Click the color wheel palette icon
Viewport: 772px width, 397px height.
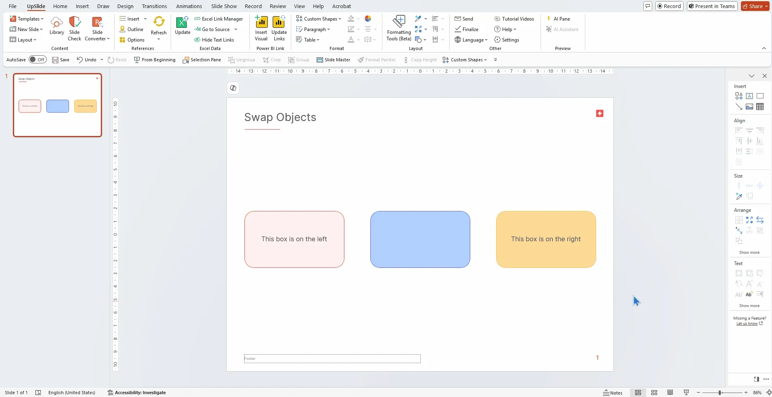tap(368, 19)
